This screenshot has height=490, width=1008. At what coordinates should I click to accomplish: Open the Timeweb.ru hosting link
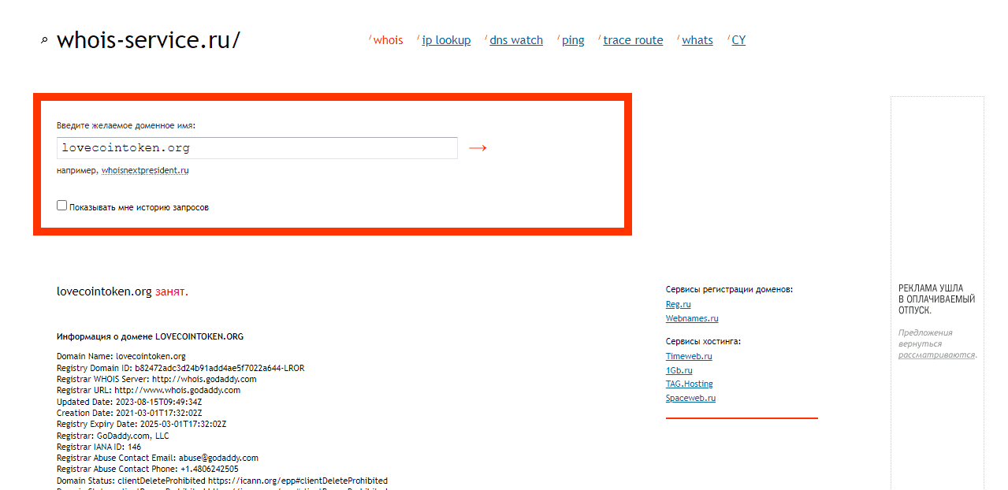[689, 356]
